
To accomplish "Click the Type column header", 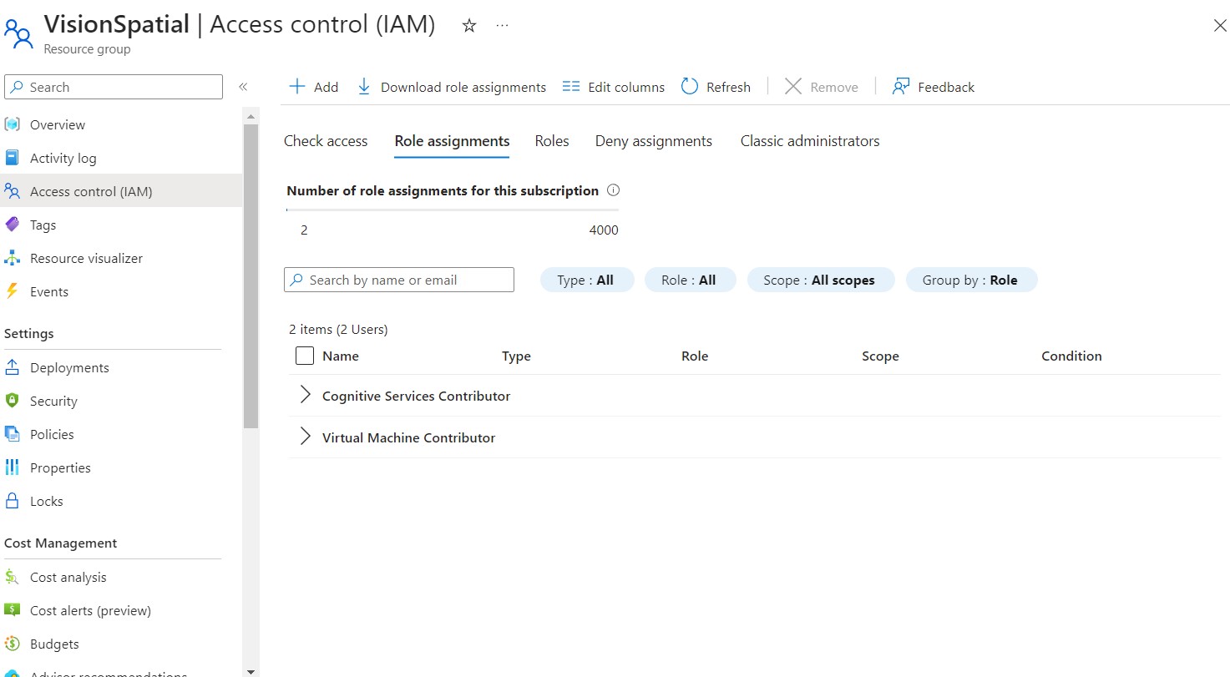I will (x=516, y=356).
